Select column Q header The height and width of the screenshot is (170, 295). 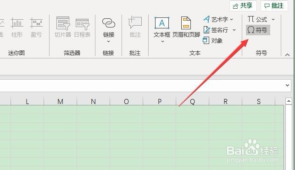(193, 101)
